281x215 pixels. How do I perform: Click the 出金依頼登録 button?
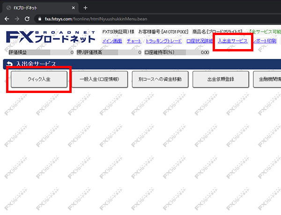[x=221, y=79]
